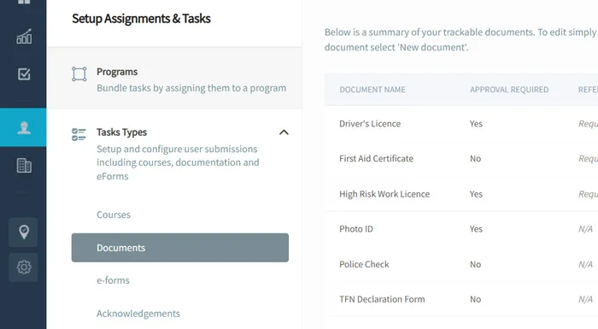Sort by Approval Required column header
Image resolution: width=598 pixels, height=329 pixels.
click(509, 90)
